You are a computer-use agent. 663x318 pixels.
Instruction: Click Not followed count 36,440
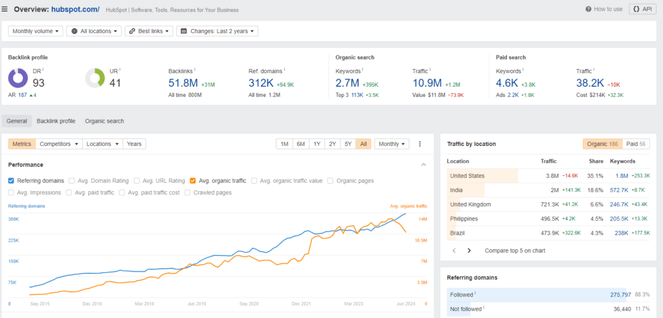[622, 309]
